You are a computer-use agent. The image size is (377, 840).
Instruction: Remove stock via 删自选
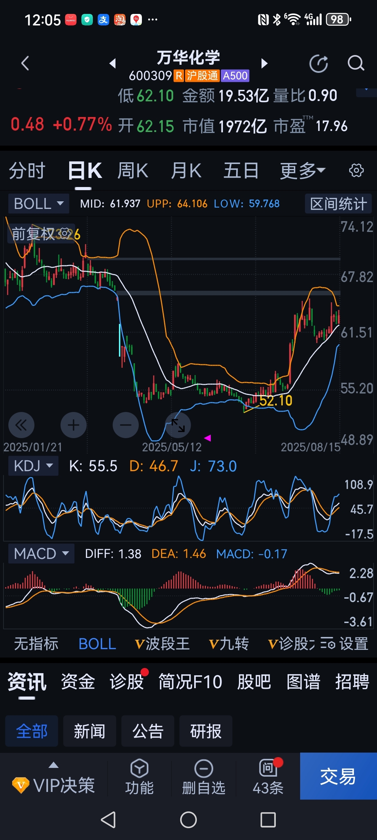point(204,777)
